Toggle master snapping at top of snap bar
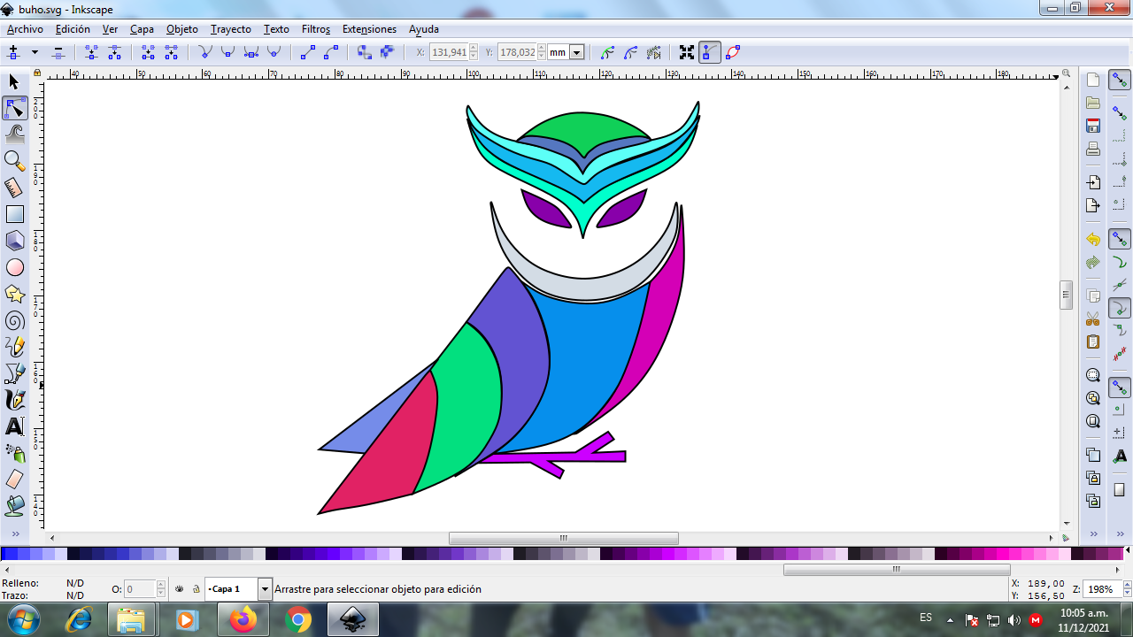The height and width of the screenshot is (637, 1133). 1120,81
